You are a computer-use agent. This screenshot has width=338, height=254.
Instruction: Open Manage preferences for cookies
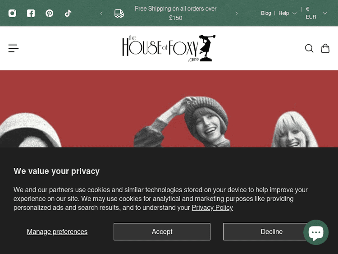tap(57, 231)
